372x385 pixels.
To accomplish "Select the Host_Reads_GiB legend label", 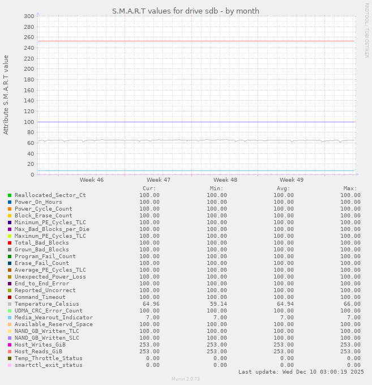I will coord(38,352).
